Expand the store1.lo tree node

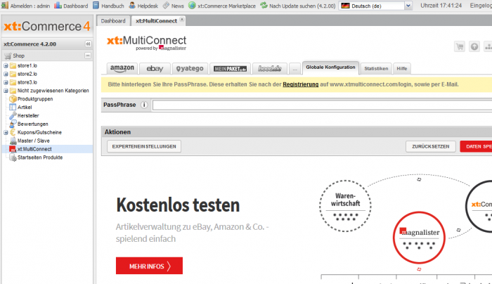(6, 65)
